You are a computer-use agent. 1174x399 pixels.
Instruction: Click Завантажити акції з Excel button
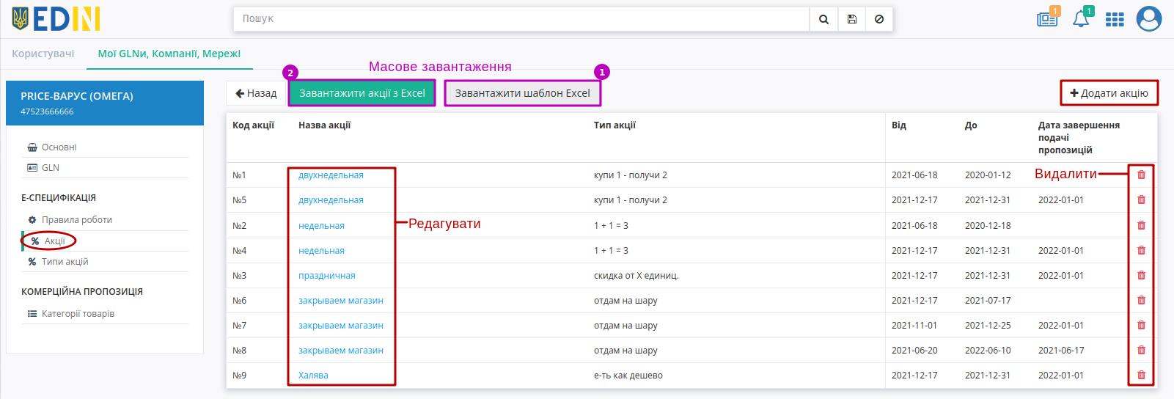pyautogui.click(x=362, y=93)
